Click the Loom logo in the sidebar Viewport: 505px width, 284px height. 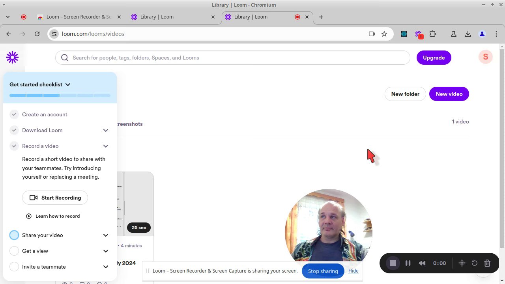click(12, 58)
